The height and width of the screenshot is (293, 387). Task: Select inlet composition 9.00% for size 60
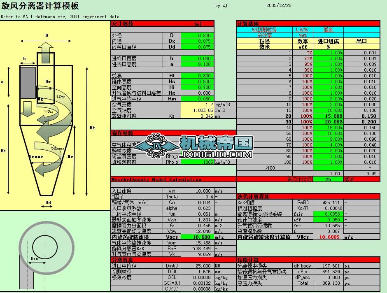328,139
